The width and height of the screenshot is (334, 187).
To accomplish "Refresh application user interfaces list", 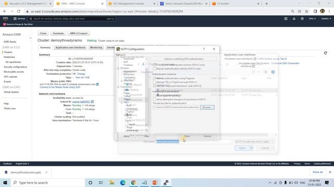I will (x=326, y=53).
